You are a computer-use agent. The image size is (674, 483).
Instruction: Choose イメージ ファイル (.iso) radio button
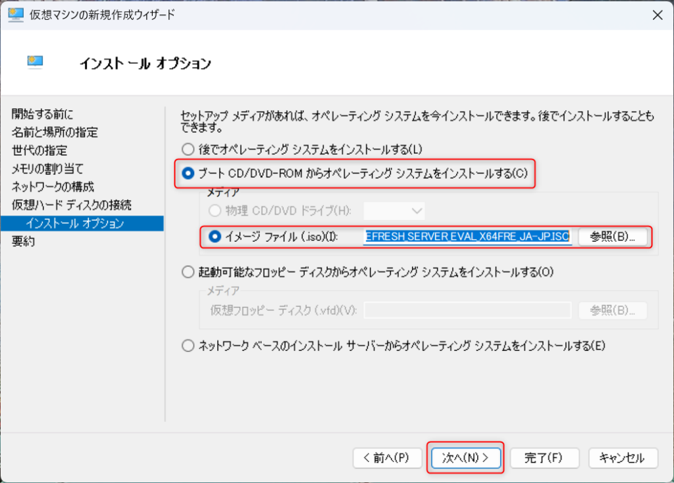click(215, 237)
